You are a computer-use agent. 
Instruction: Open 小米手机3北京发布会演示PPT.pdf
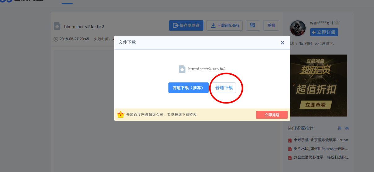(321, 140)
